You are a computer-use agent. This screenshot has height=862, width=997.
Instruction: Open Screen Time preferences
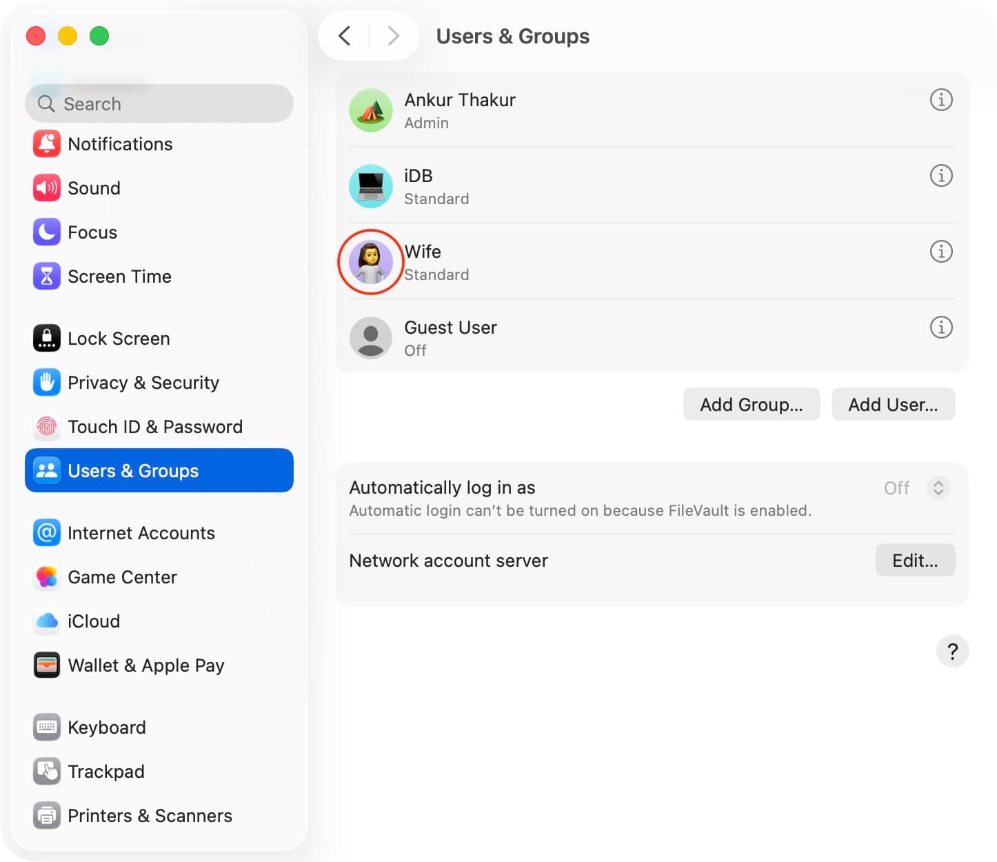119,277
